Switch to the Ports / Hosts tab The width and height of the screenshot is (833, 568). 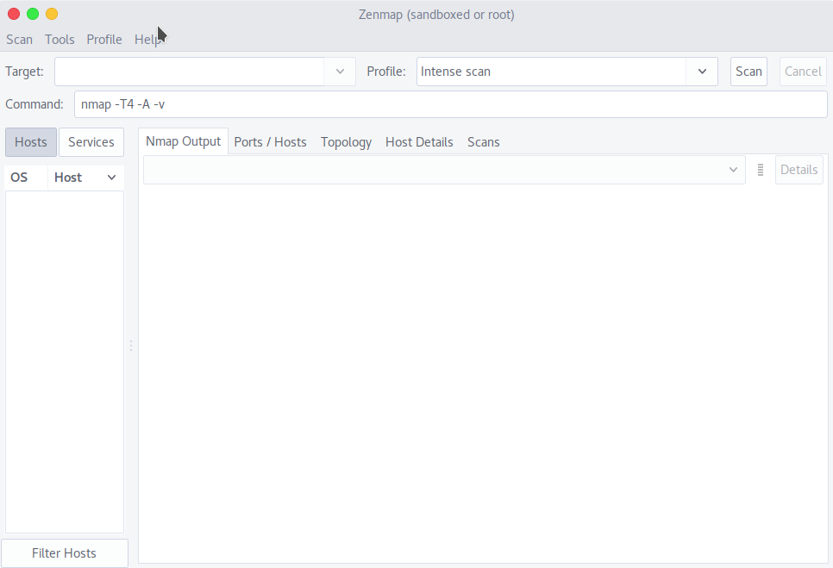(270, 142)
